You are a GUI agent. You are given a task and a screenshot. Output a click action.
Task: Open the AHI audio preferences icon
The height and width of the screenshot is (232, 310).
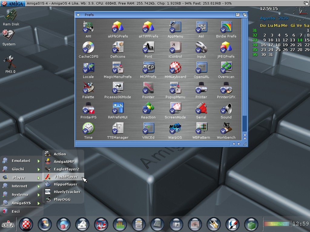tap(88, 27)
